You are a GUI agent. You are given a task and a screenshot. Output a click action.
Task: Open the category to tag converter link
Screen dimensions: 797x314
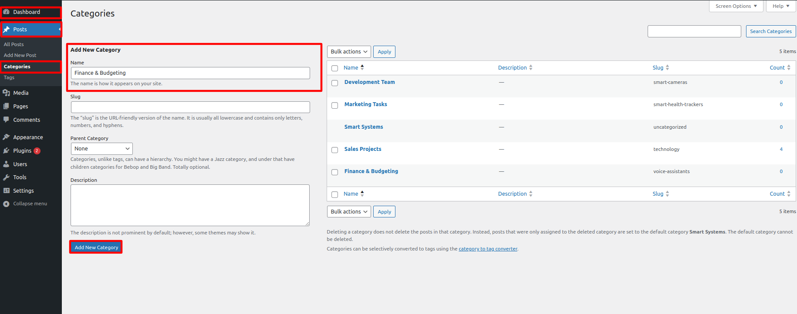click(488, 249)
